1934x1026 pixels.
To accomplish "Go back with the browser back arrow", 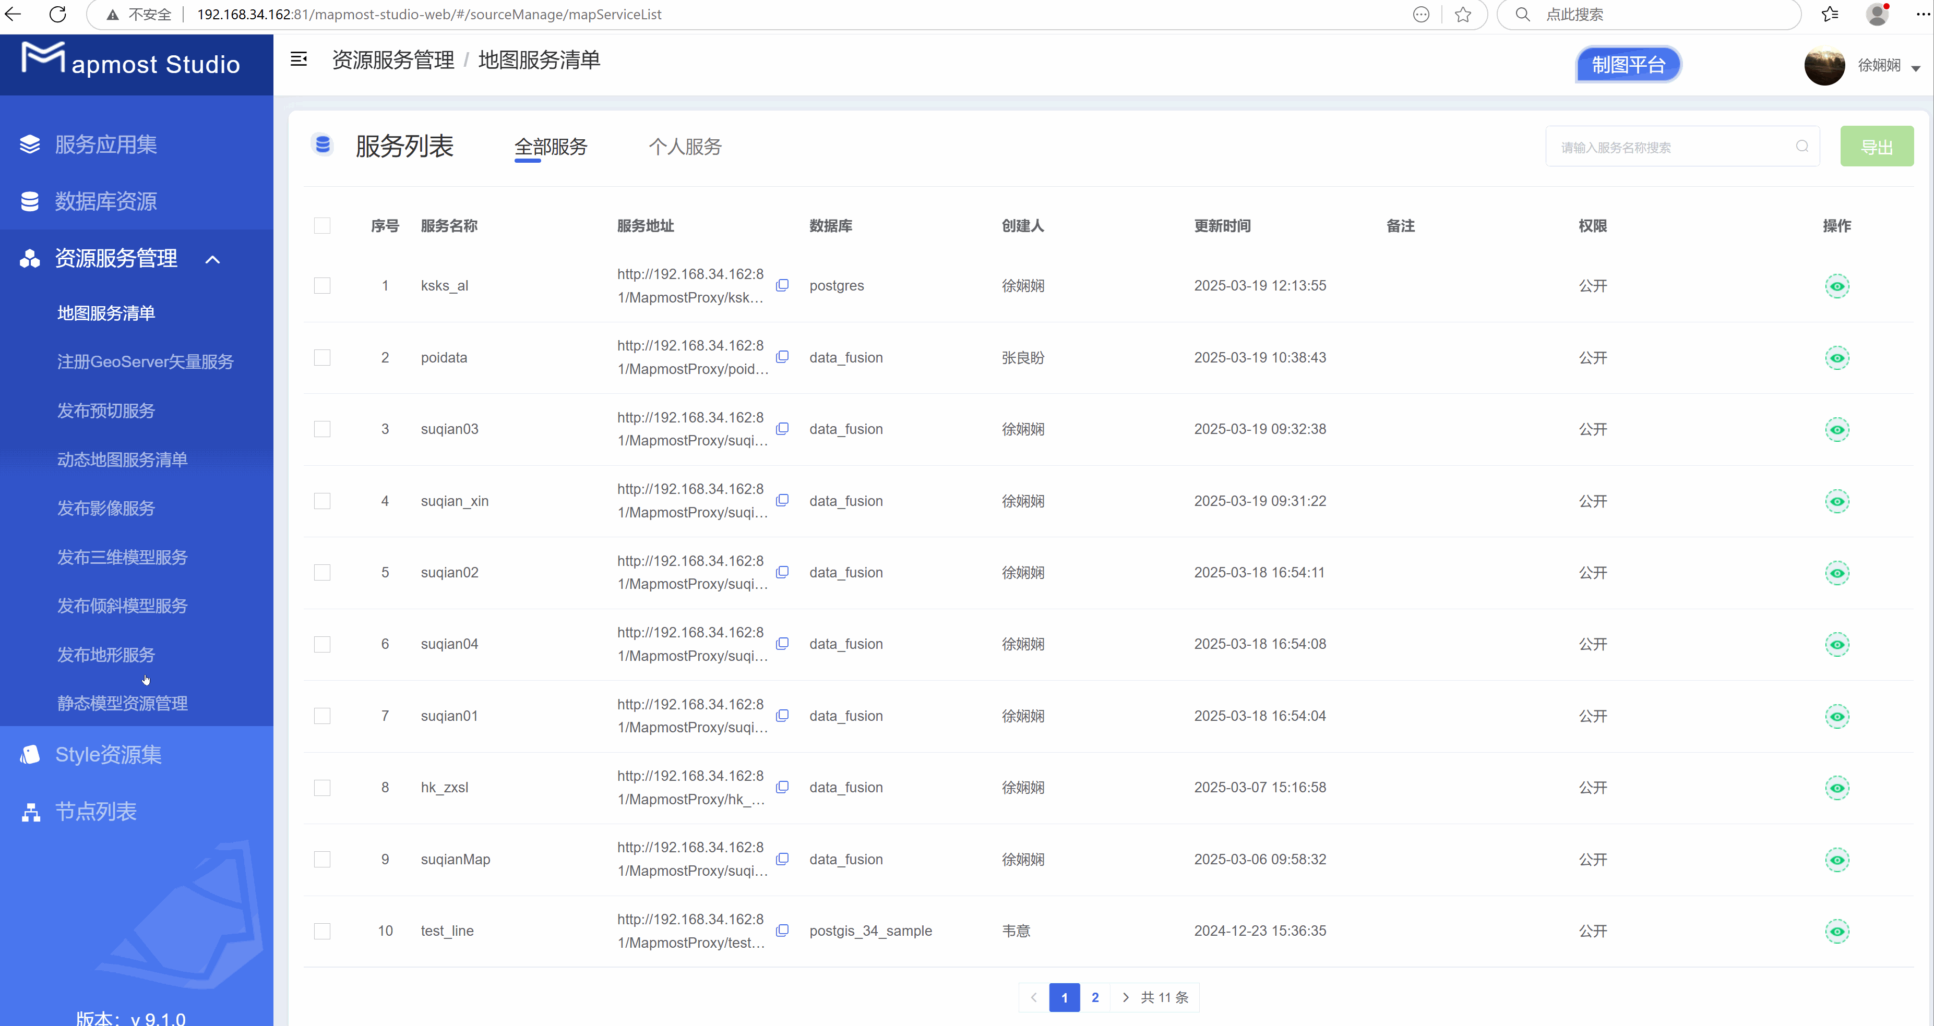I will click(x=13, y=14).
